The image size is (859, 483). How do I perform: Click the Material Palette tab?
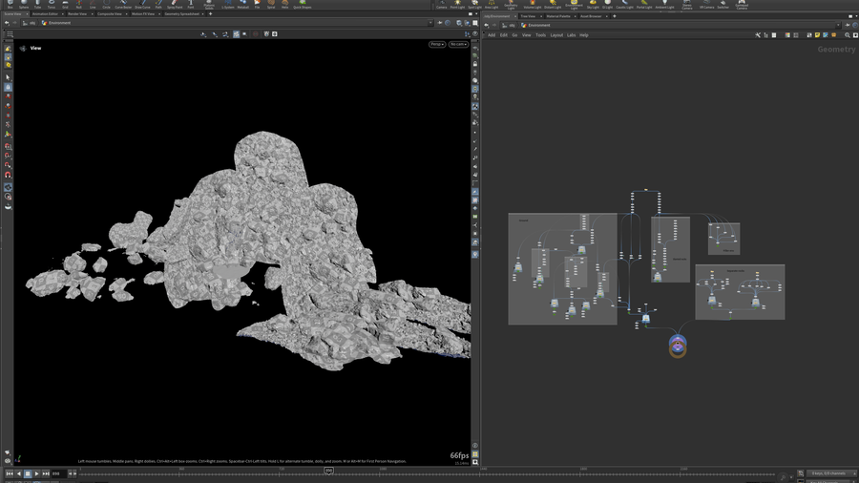tap(558, 16)
